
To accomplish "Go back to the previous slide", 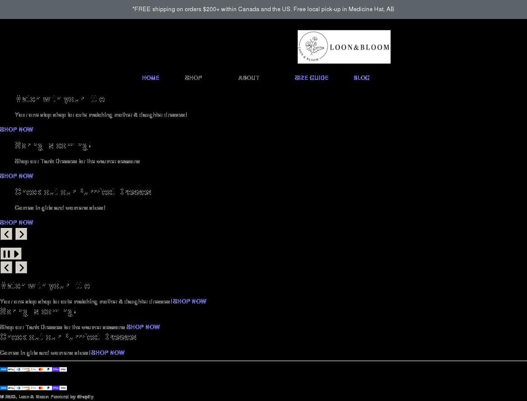I will point(6,233).
